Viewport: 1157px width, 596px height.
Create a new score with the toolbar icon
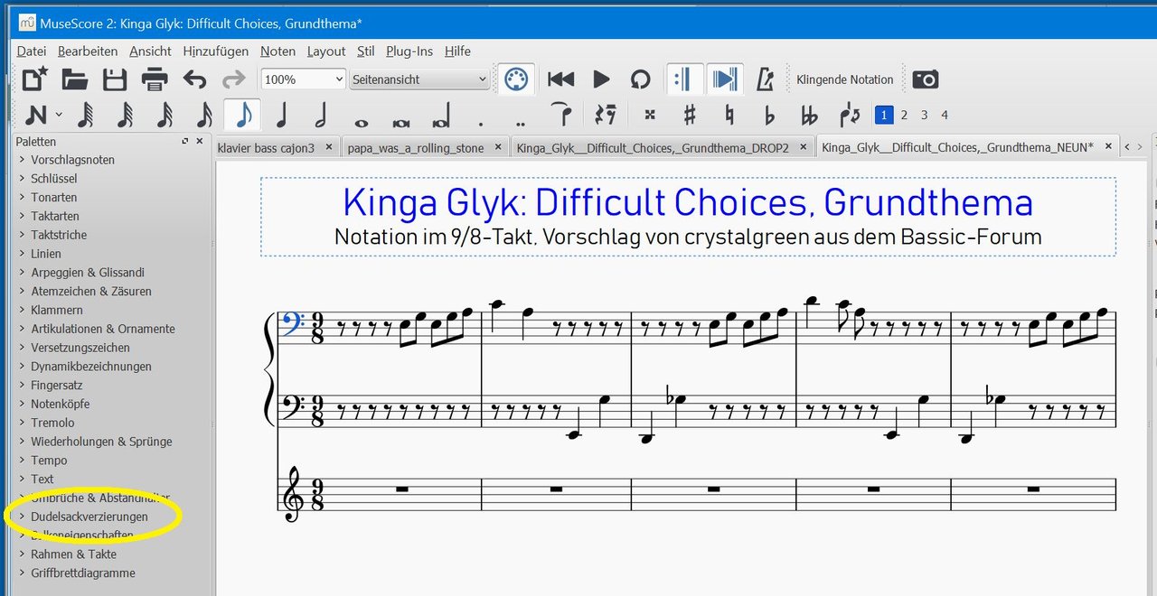coord(35,79)
